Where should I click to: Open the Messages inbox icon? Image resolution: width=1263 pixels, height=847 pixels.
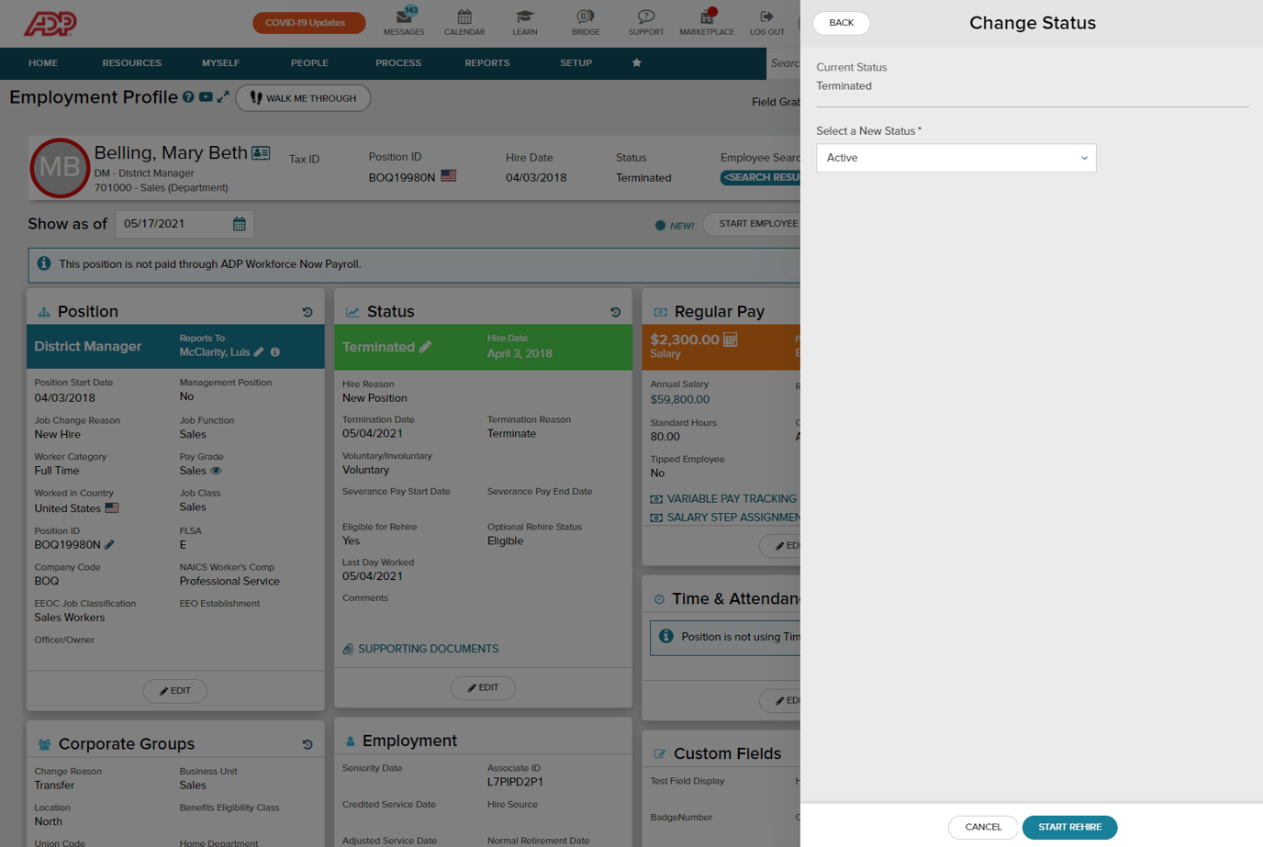(x=404, y=19)
